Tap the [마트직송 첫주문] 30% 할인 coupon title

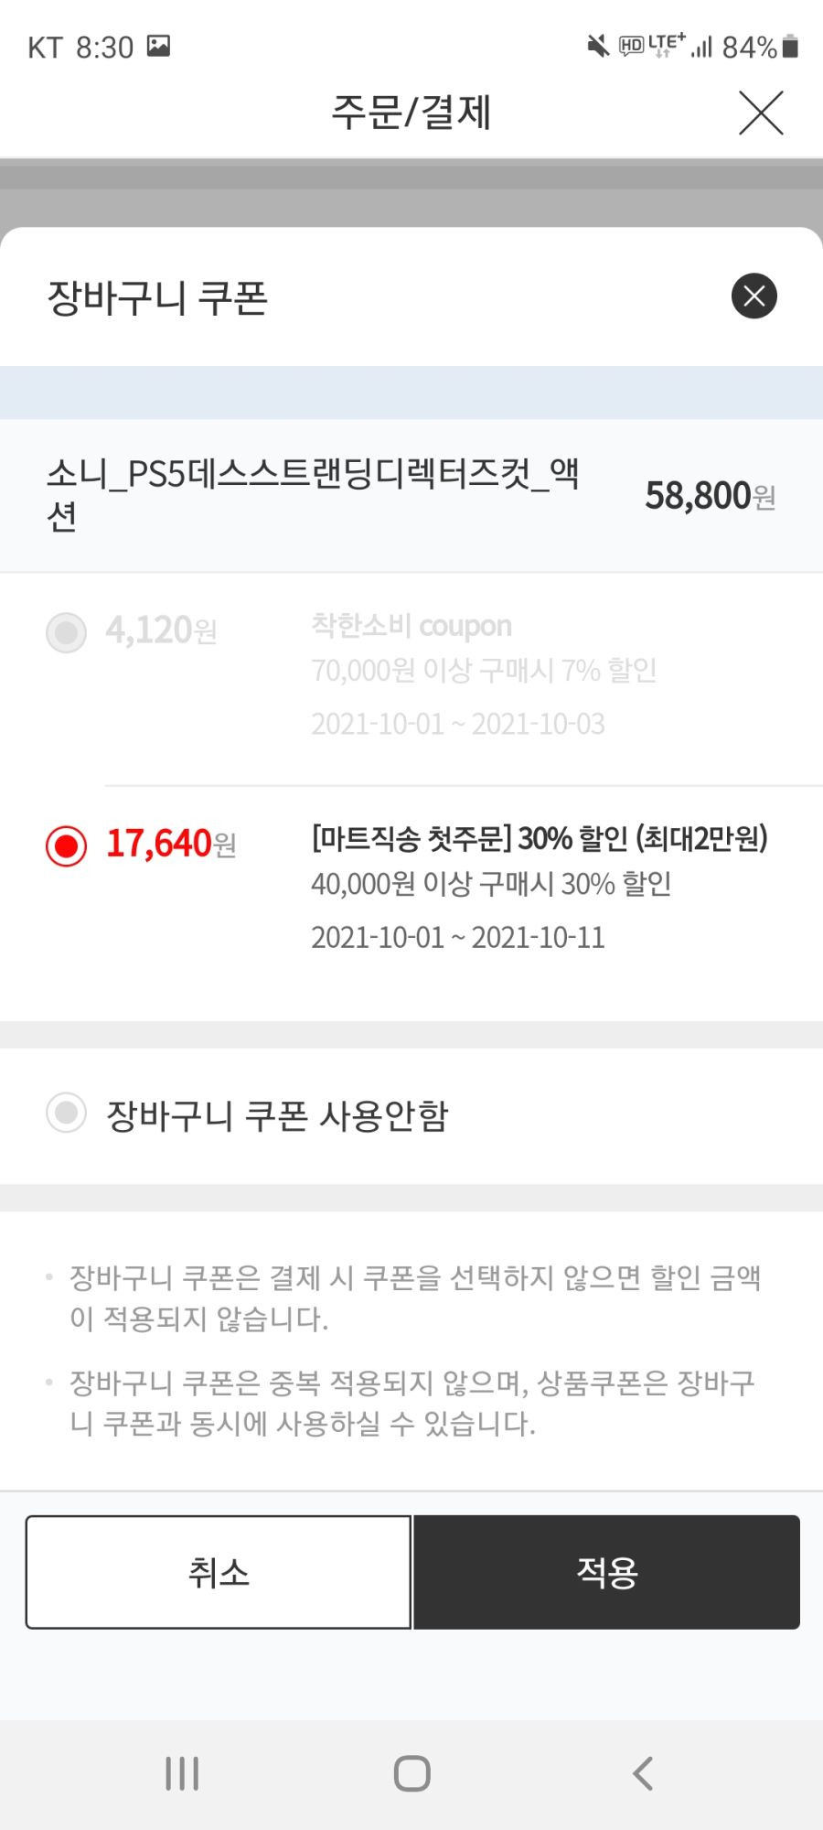pos(540,838)
